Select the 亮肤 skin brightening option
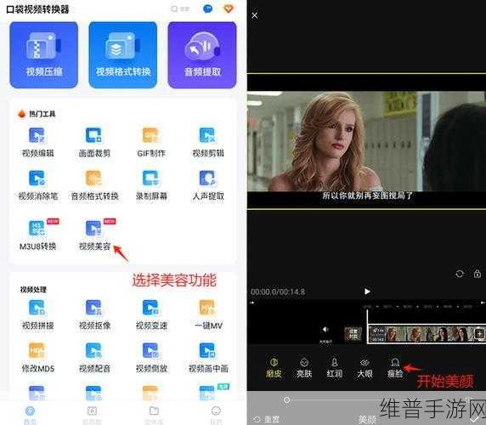 click(x=304, y=368)
